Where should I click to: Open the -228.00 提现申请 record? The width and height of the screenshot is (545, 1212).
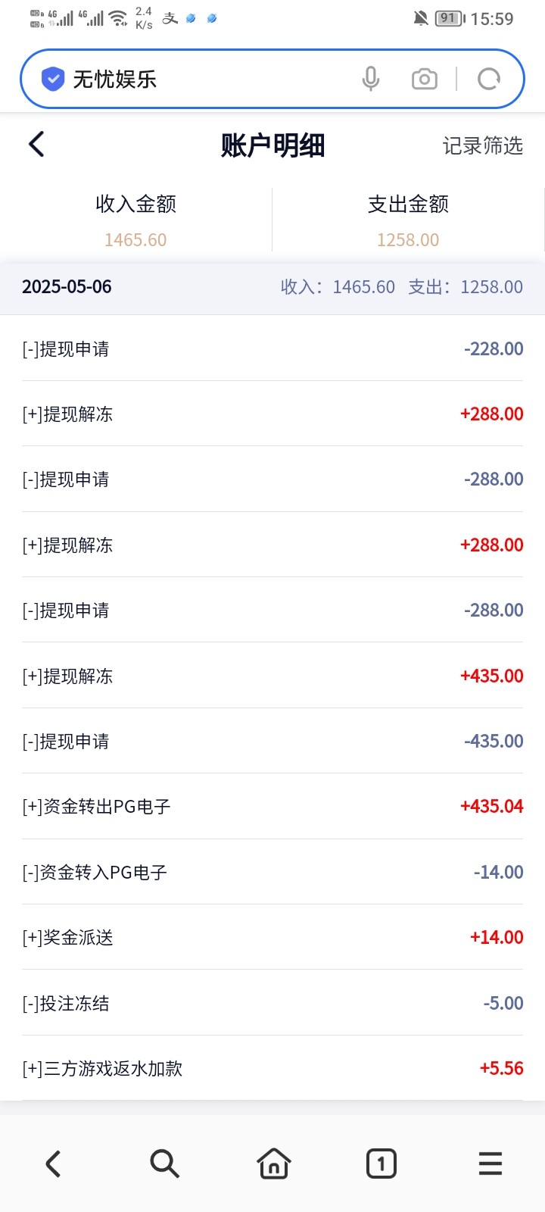point(272,348)
